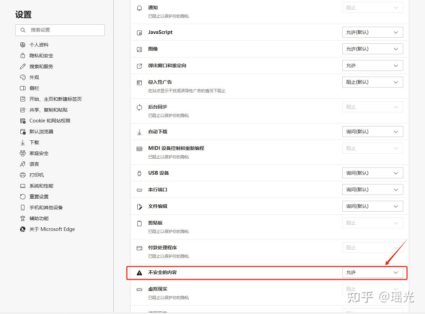Click the warning triangle icon for 不安全的内容

(139, 273)
